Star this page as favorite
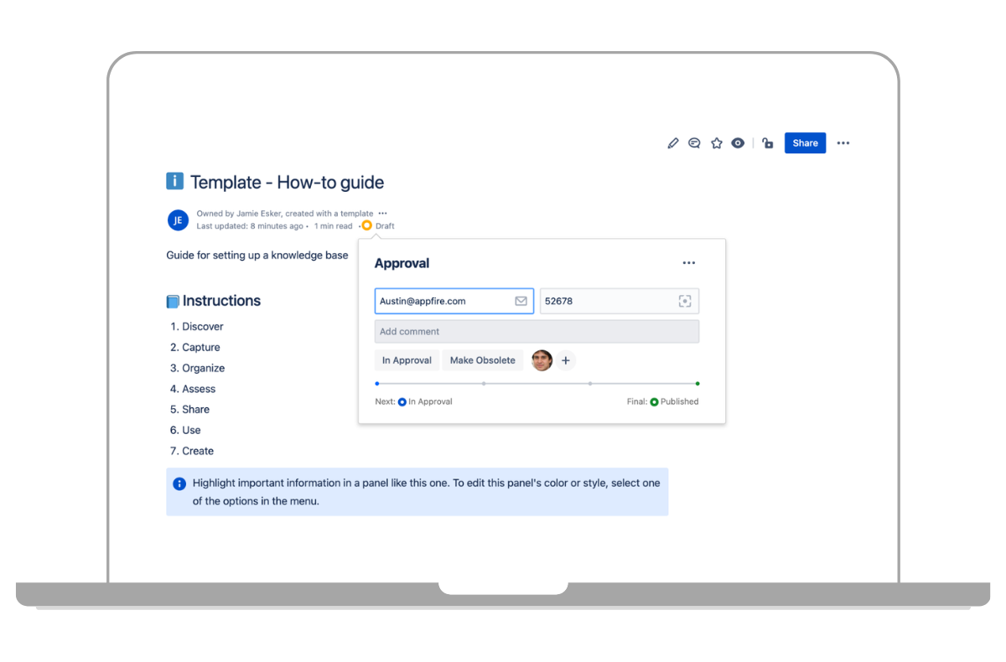 [716, 143]
